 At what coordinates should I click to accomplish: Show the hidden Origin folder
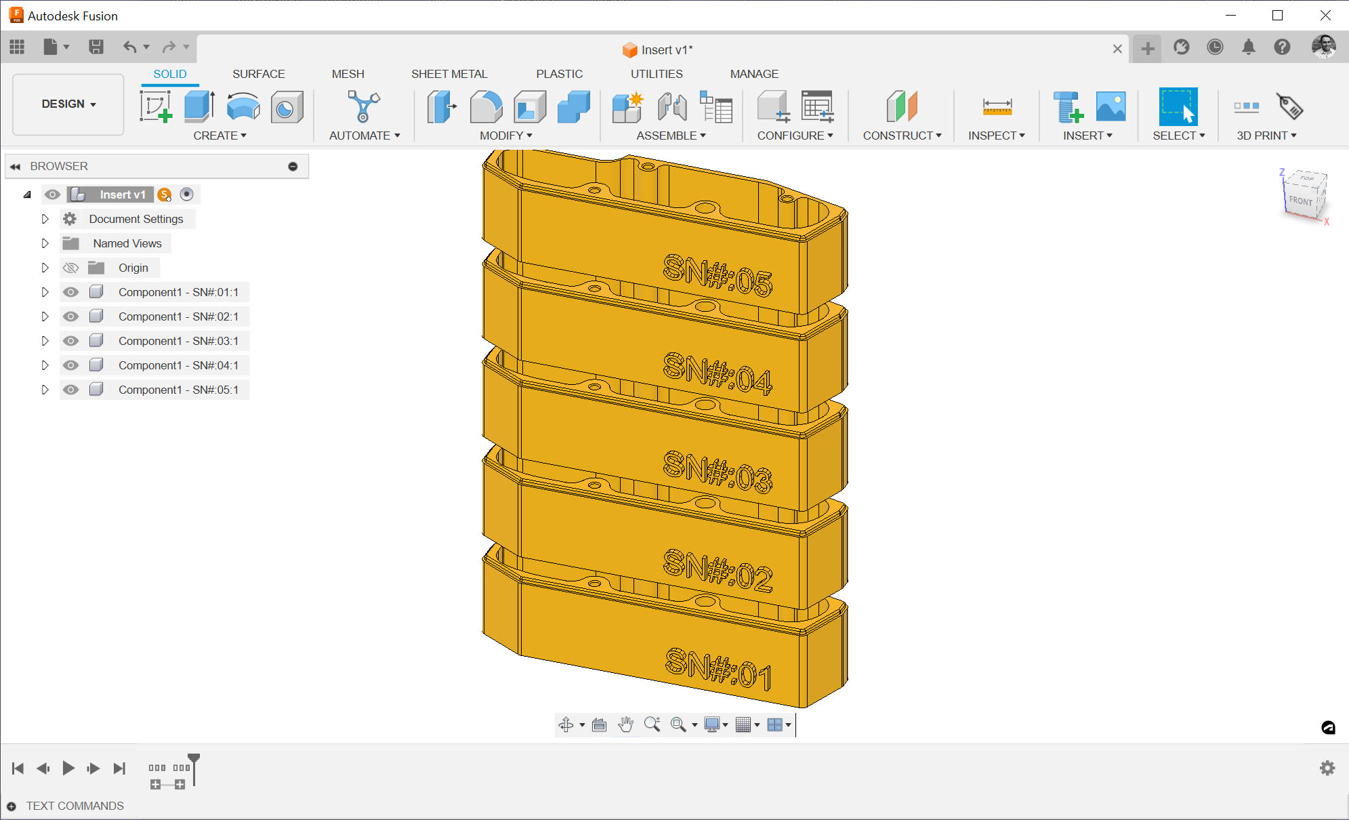(x=70, y=268)
